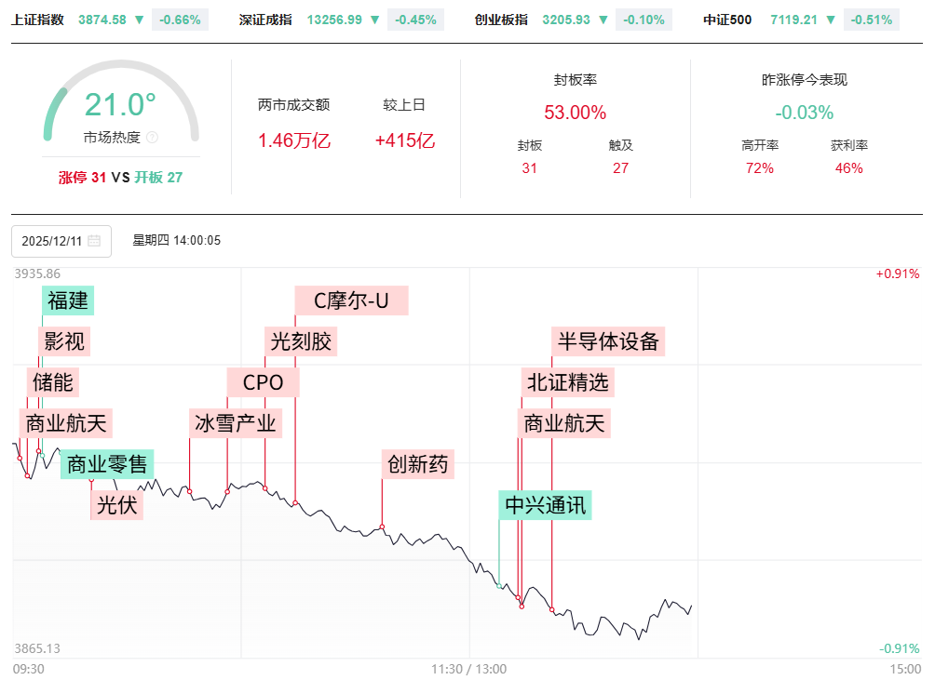The image size is (935, 680).
Task: Click the 上证指数 index name
Action: [x=38, y=20]
